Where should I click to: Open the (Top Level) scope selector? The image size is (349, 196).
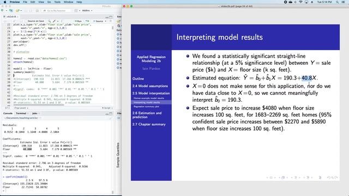pos(21,108)
